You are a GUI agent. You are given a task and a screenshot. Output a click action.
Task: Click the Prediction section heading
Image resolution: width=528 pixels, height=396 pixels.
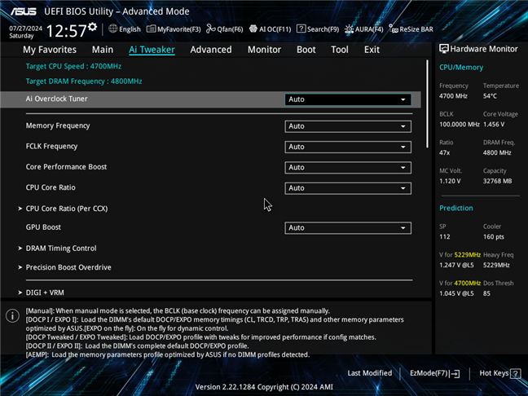click(456, 208)
